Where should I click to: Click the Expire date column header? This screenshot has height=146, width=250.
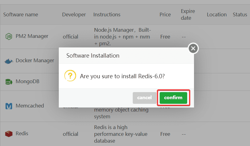click(188, 14)
